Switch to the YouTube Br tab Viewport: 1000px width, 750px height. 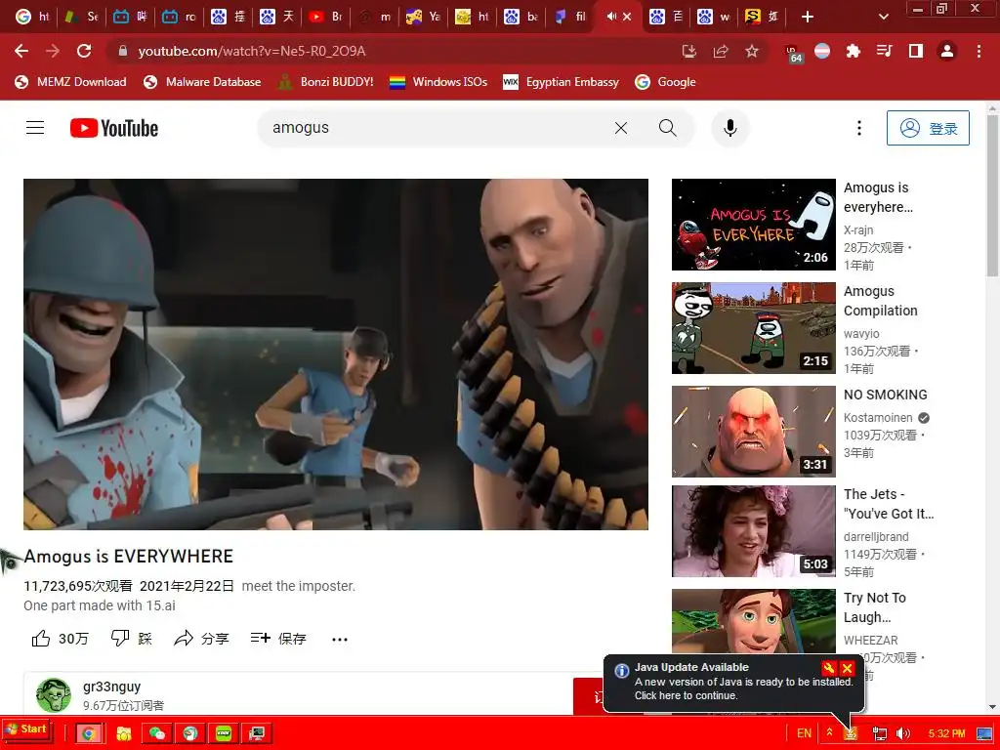(325, 17)
